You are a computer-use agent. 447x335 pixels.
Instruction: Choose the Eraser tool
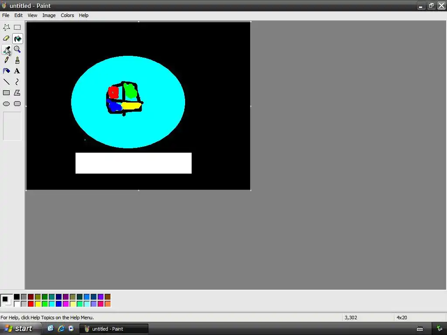[6, 38]
